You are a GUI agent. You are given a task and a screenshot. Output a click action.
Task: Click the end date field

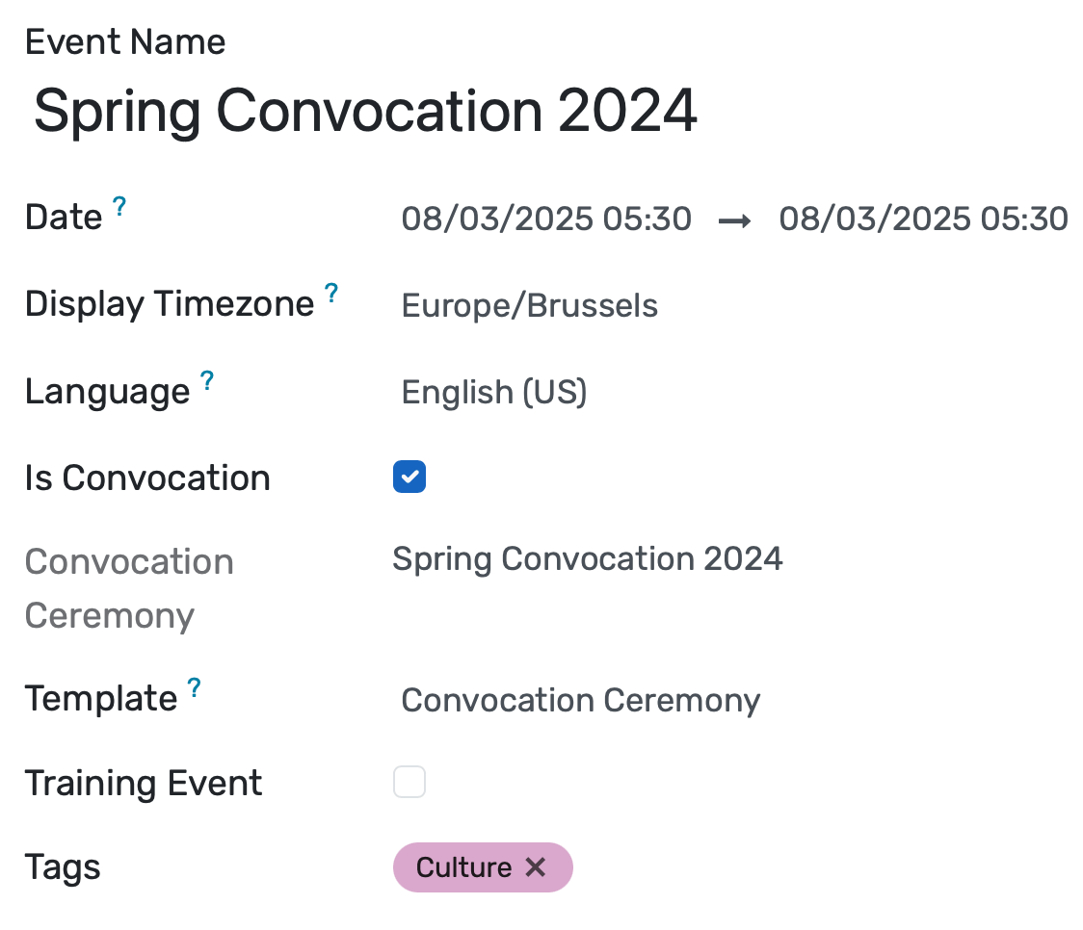[x=922, y=219]
